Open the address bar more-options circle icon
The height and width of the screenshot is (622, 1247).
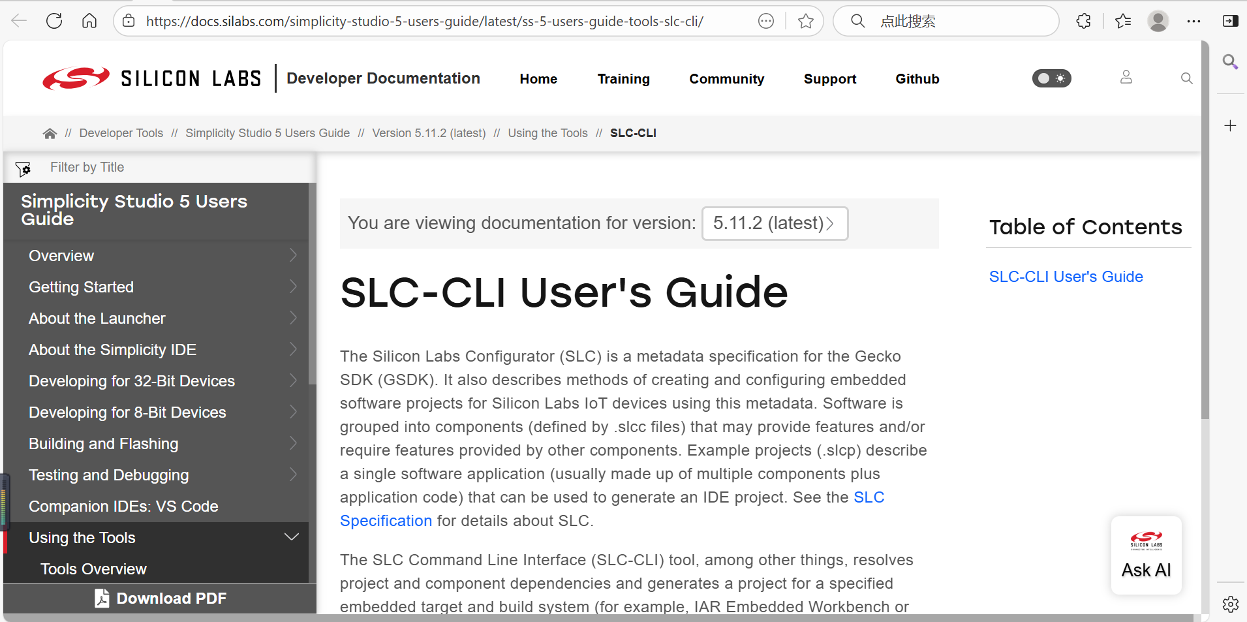click(x=766, y=21)
